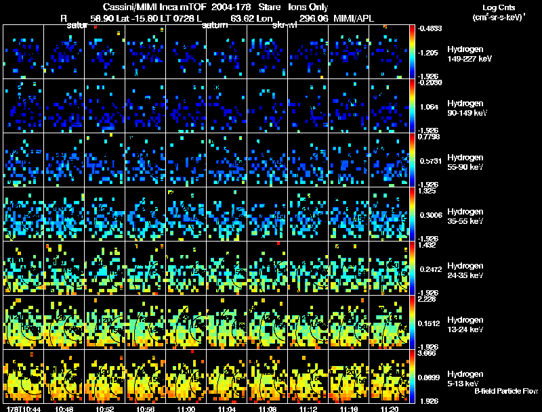Viewport: 542px width, 412px height.
Task: Click the colorbar value 2.228
Action: (x=427, y=300)
